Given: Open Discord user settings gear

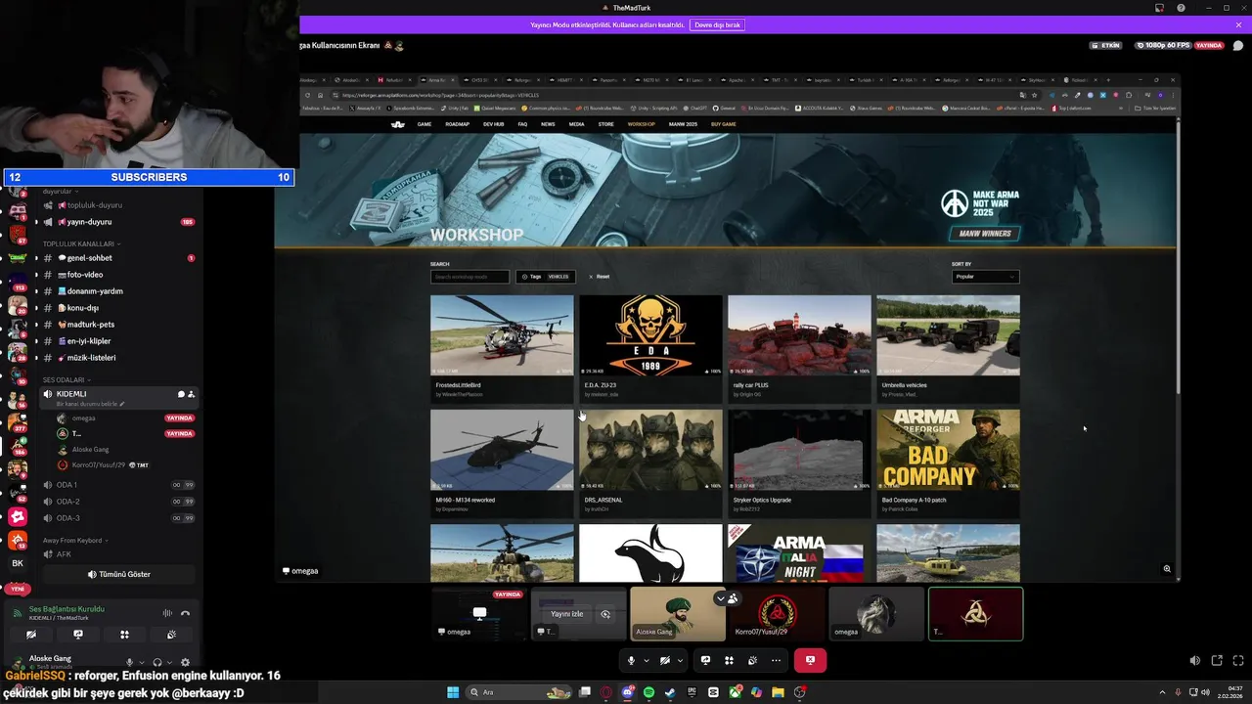Looking at the screenshot, I should pyautogui.click(x=185, y=662).
